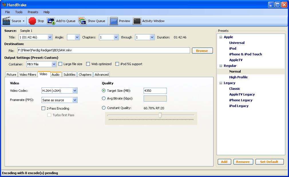Open the Activity Window icon
Image resolution: width=289 pixels, height=177 pixels.
point(137,21)
